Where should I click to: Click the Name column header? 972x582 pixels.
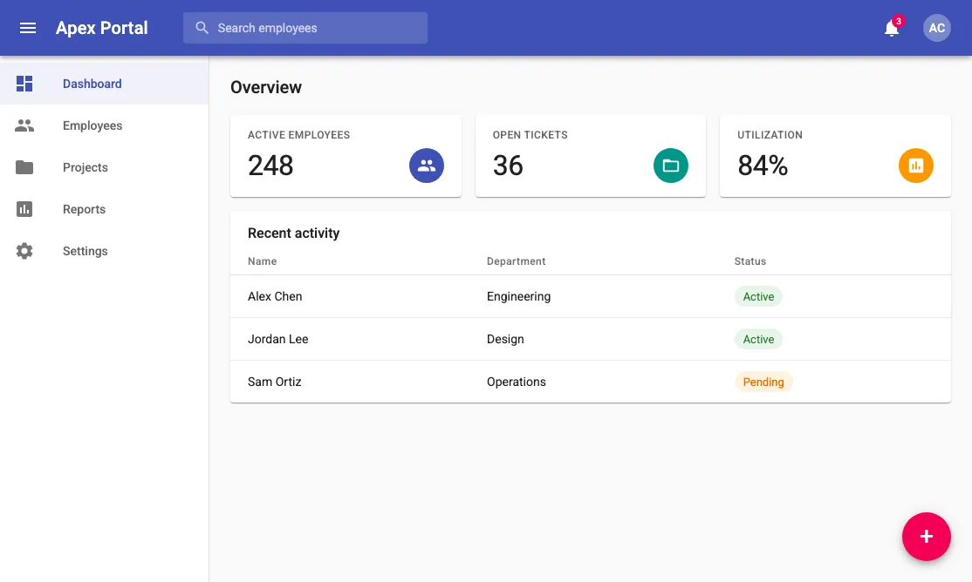pos(263,261)
